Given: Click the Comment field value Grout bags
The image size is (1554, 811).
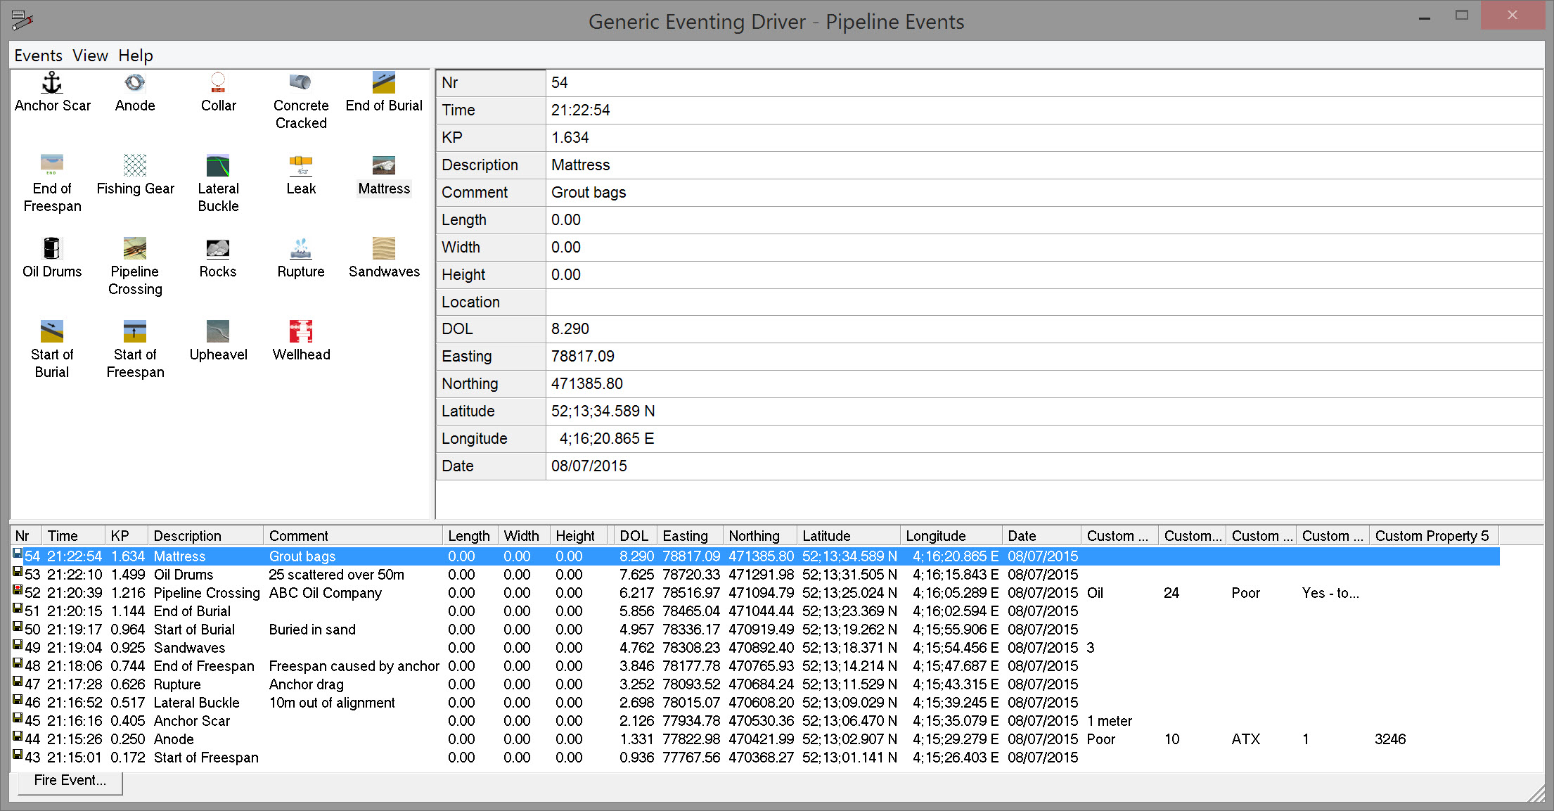Looking at the screenshot, I should (589, 193).
